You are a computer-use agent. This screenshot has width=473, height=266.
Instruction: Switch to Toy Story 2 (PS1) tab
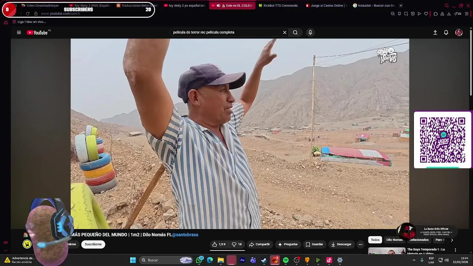tap(90, 6)
